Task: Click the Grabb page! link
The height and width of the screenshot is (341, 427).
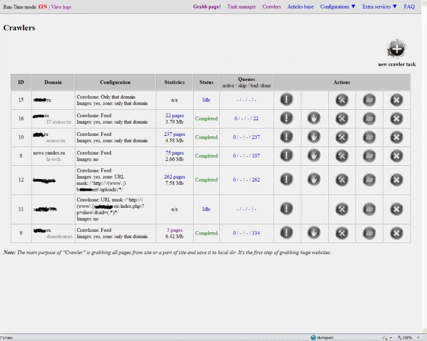Action: click(x=207, y=7)
